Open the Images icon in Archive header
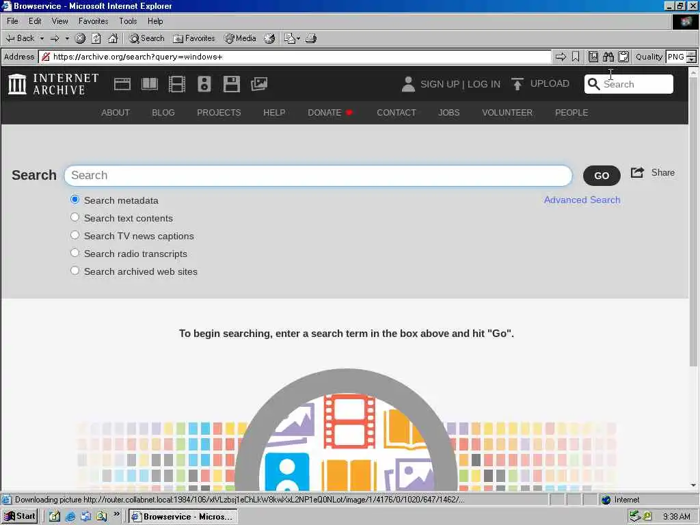 259,84
